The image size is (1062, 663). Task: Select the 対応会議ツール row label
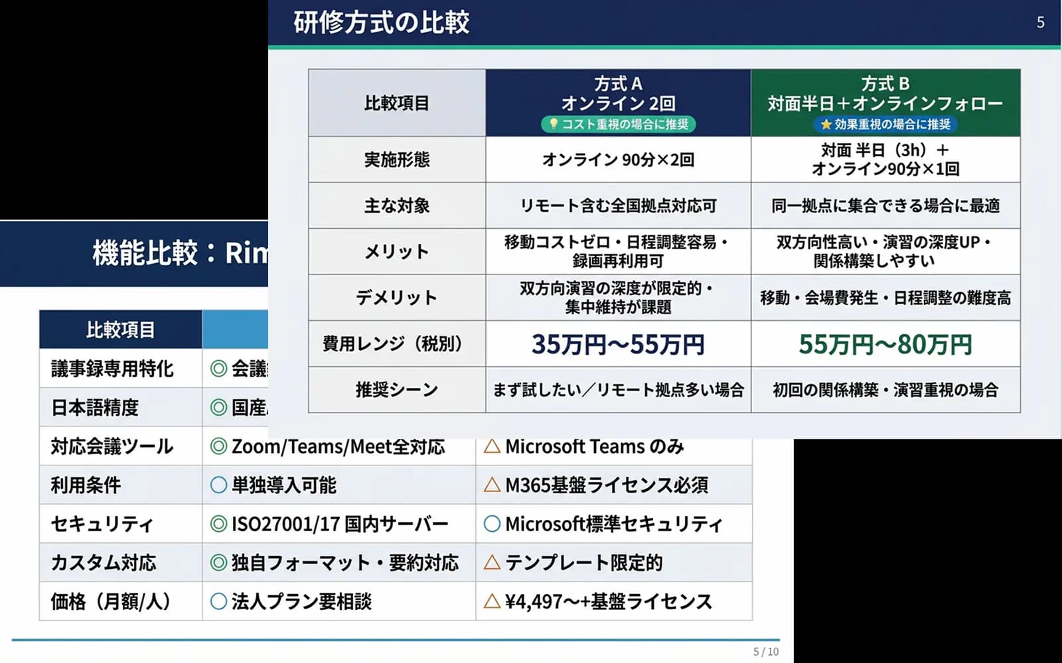[120, 446]
